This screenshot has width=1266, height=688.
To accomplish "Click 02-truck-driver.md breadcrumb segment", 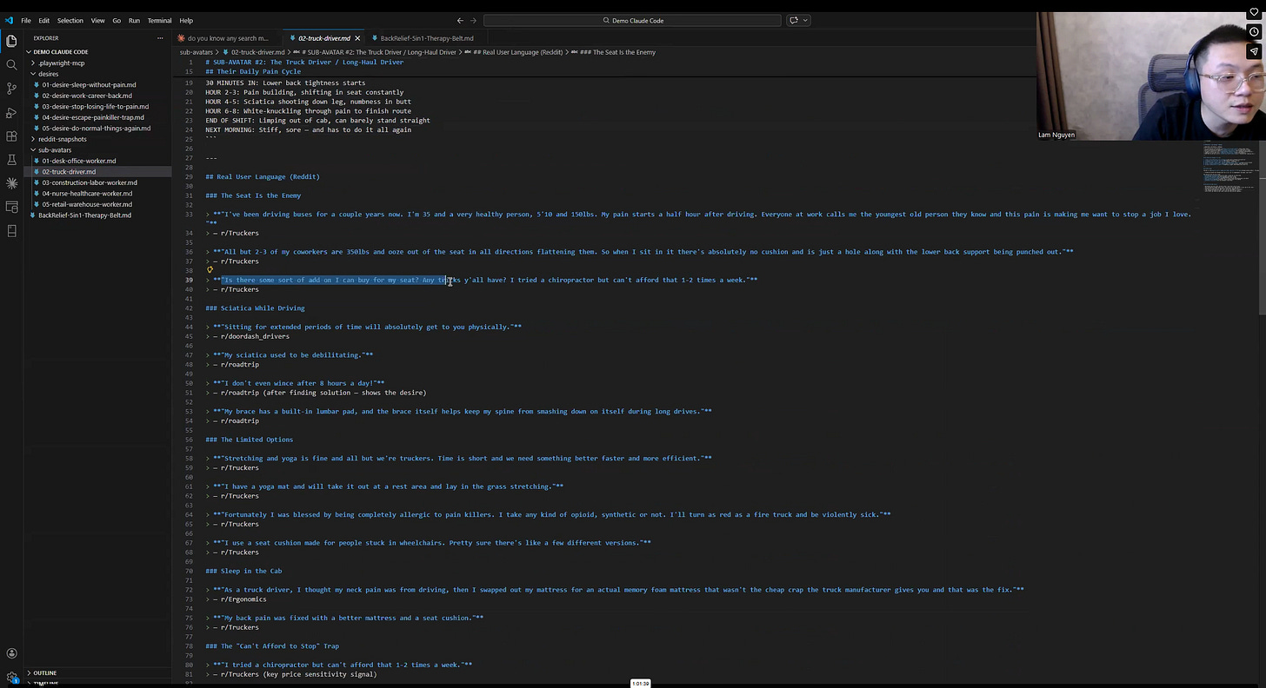I will click(253, 52).
